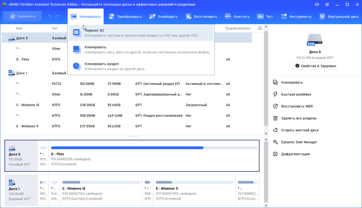Click the undo arrow in toolbar
The image size is (362, 208).
point(50,16)
